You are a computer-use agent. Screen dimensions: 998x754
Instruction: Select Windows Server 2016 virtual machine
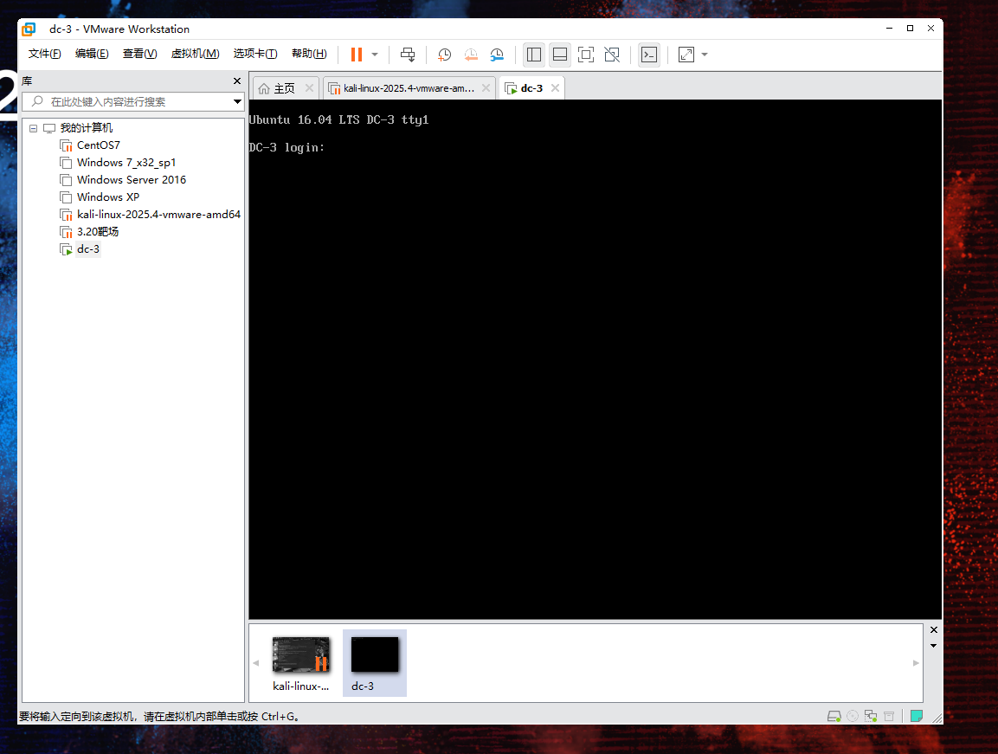131,179
